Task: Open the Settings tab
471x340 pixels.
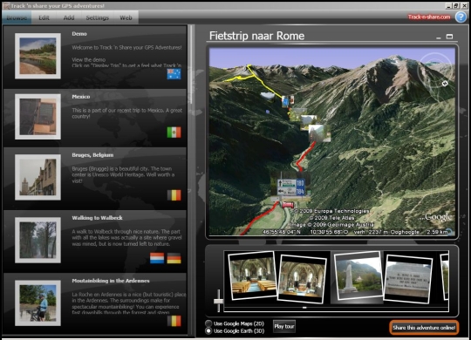Action: coord(98,17)
